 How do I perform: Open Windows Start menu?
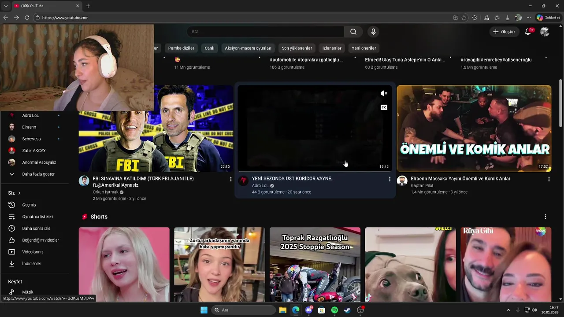[204, 310]
